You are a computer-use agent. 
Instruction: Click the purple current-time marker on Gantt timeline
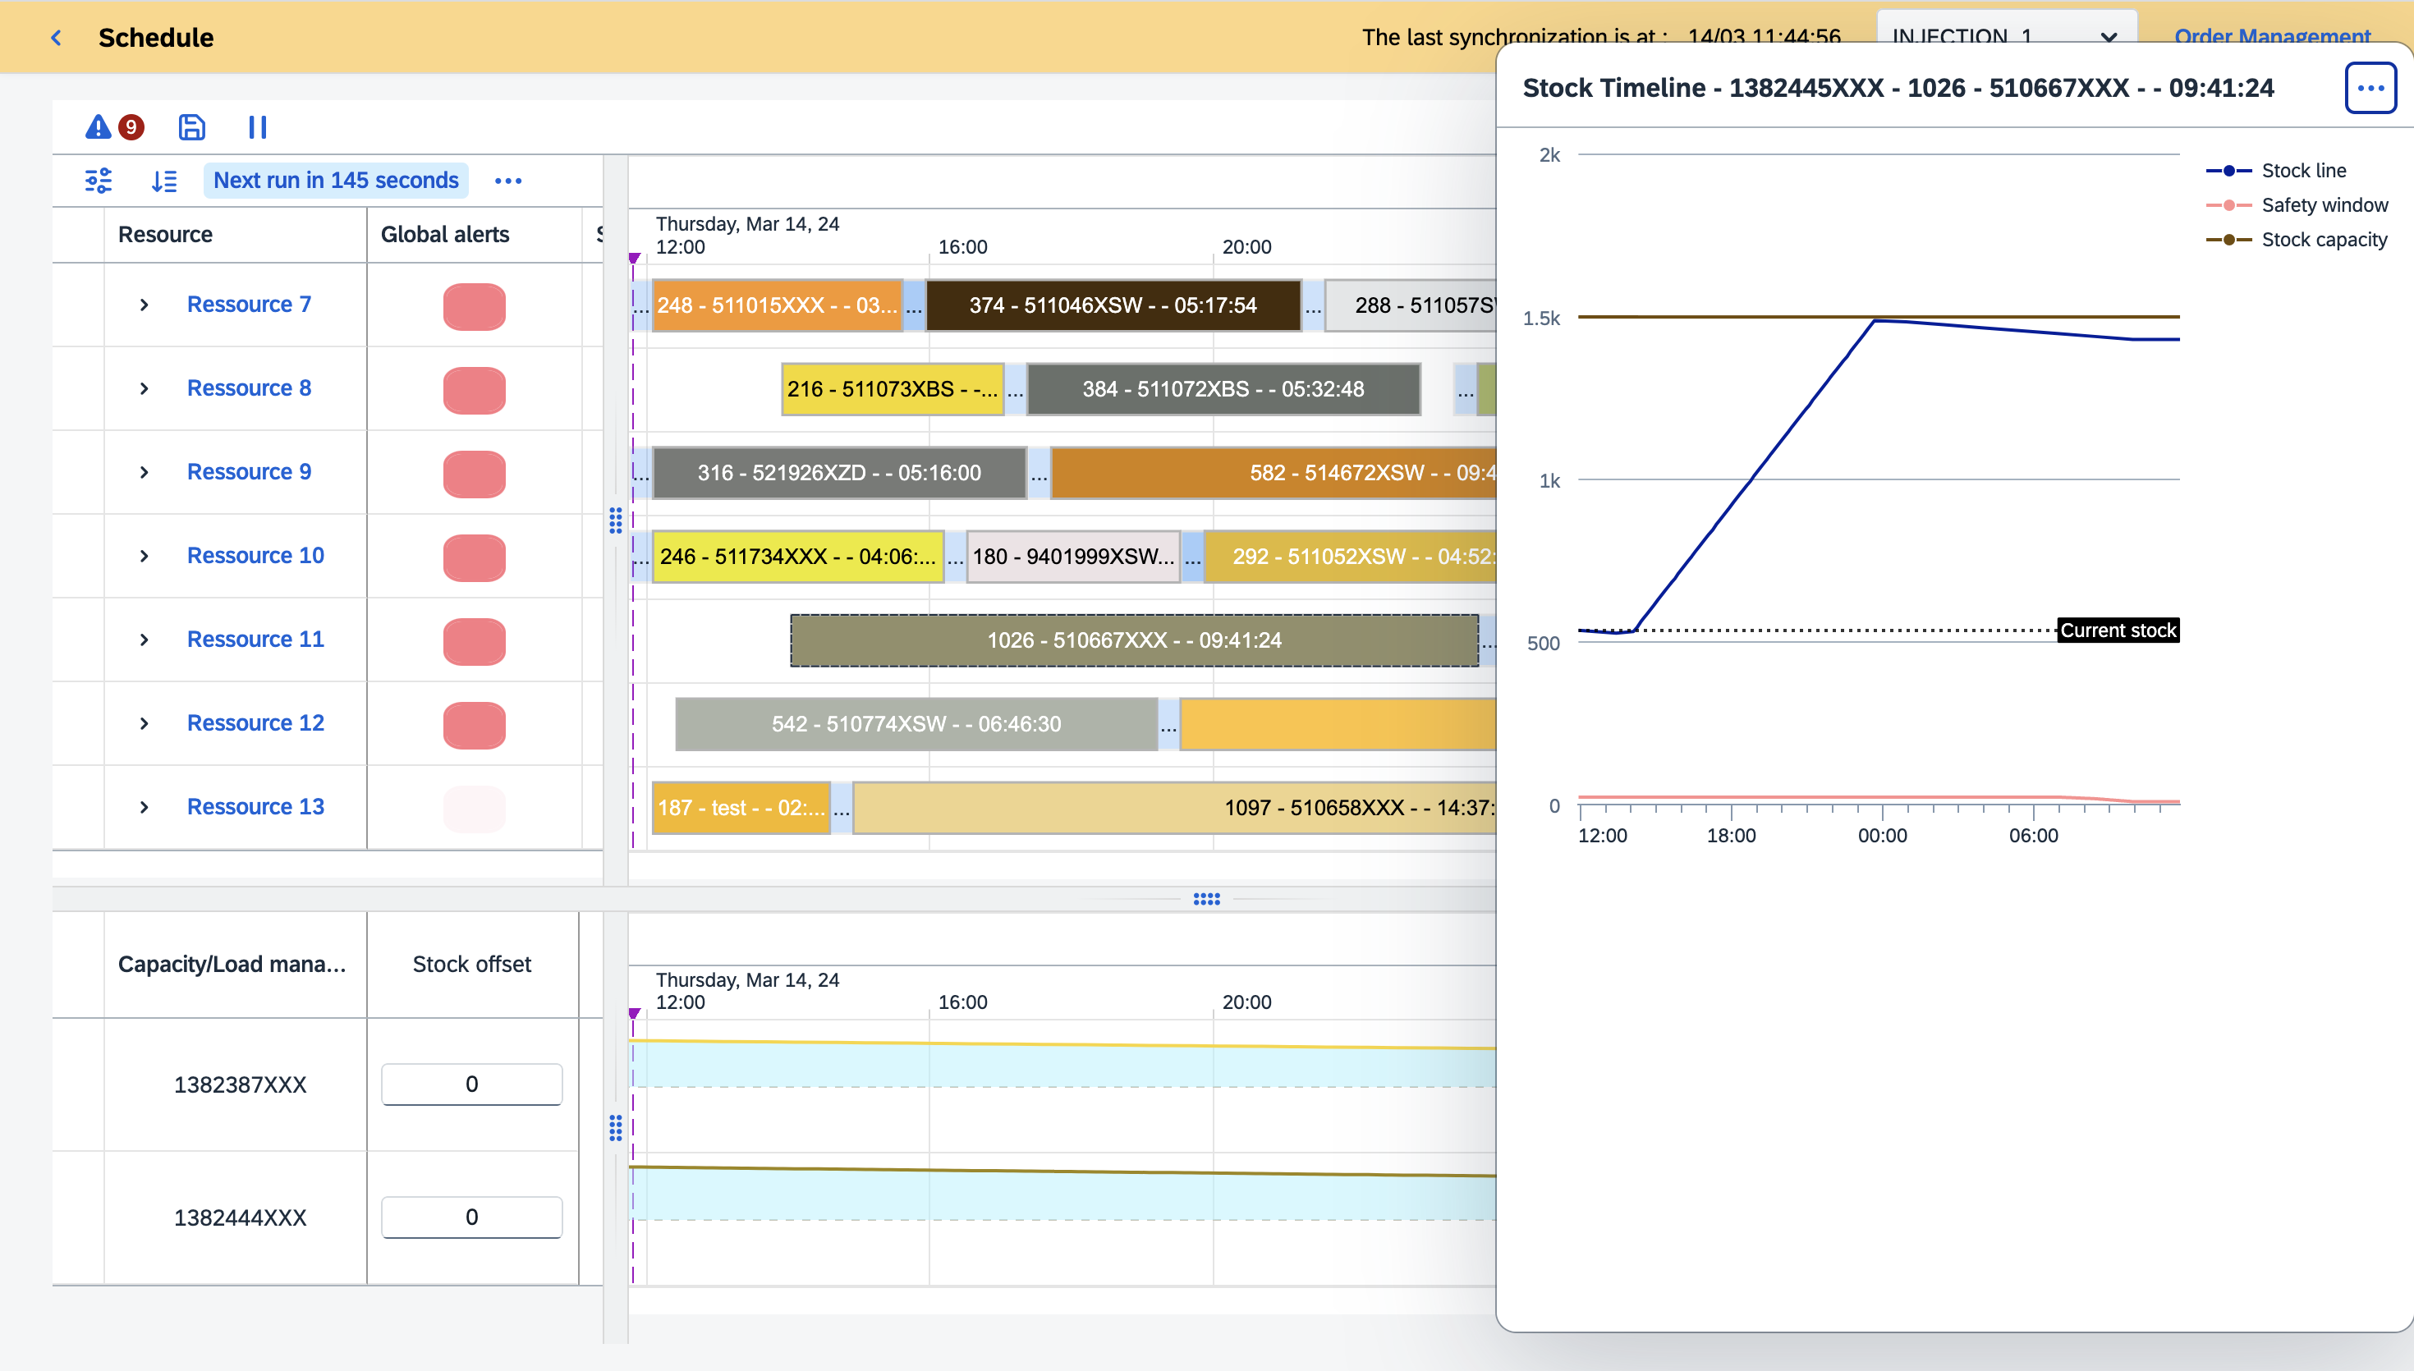[x=634, y=258]
